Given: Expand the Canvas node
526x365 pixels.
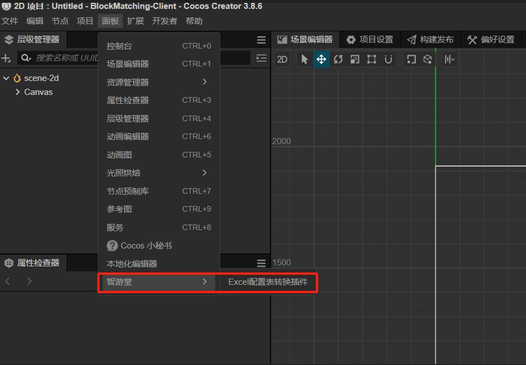Looking at the screenshot, I should (18, 92).
